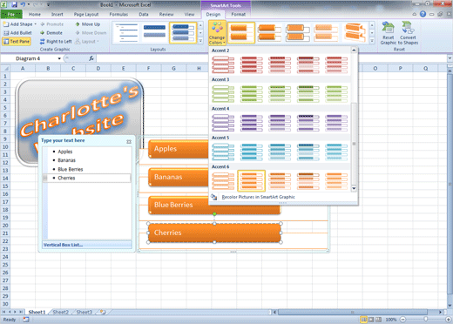Click the insert function fx icon
453x324 pixels.
91,58
